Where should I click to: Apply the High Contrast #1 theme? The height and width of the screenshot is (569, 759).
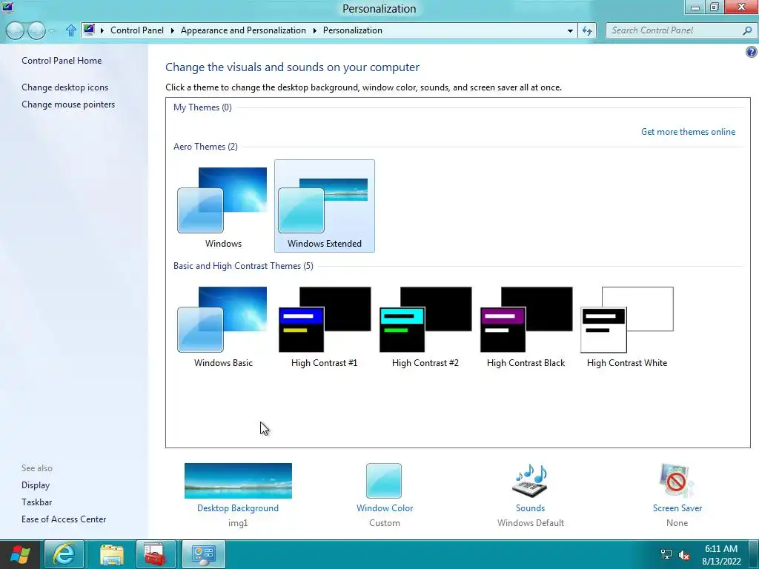[x=325, y=326]
